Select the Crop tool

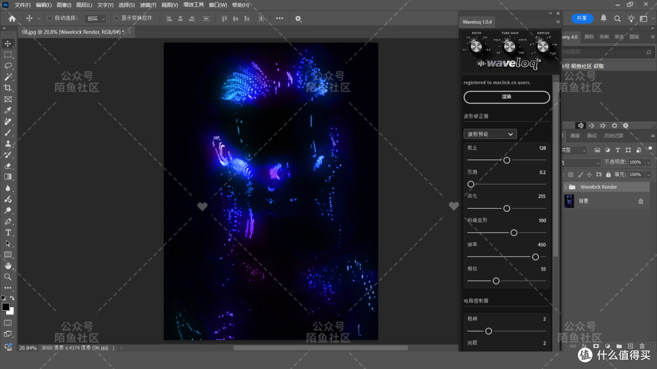[8, 88]
